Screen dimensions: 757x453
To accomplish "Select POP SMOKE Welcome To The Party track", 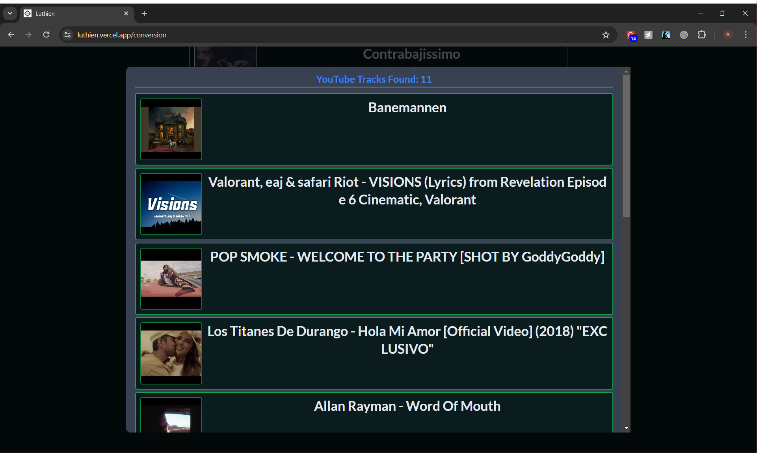I will 407,257.
